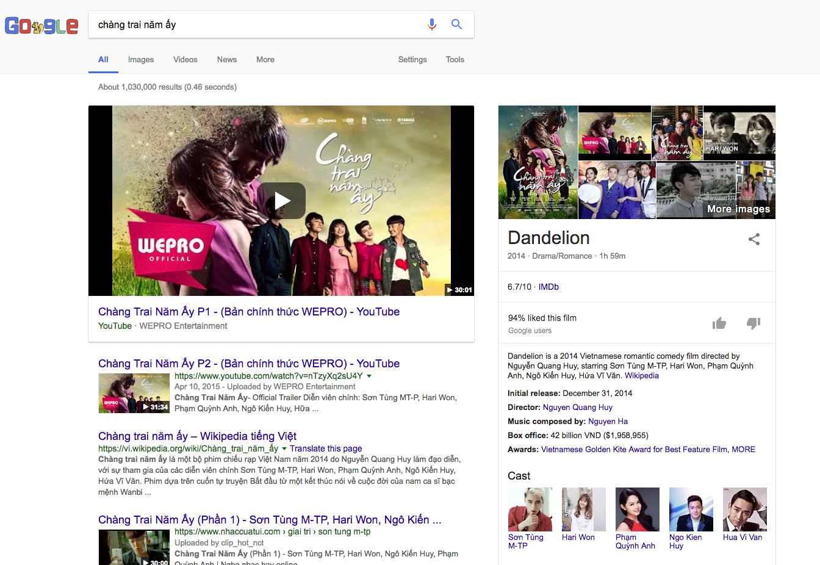Click MORE awards link

tap(744, 450)
